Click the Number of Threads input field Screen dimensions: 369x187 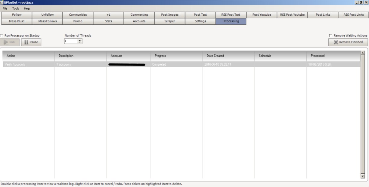pyautogui.click(x=71, y=41)
